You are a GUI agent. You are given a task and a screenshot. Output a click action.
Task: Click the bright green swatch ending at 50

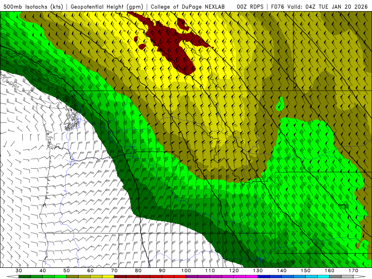60,277
